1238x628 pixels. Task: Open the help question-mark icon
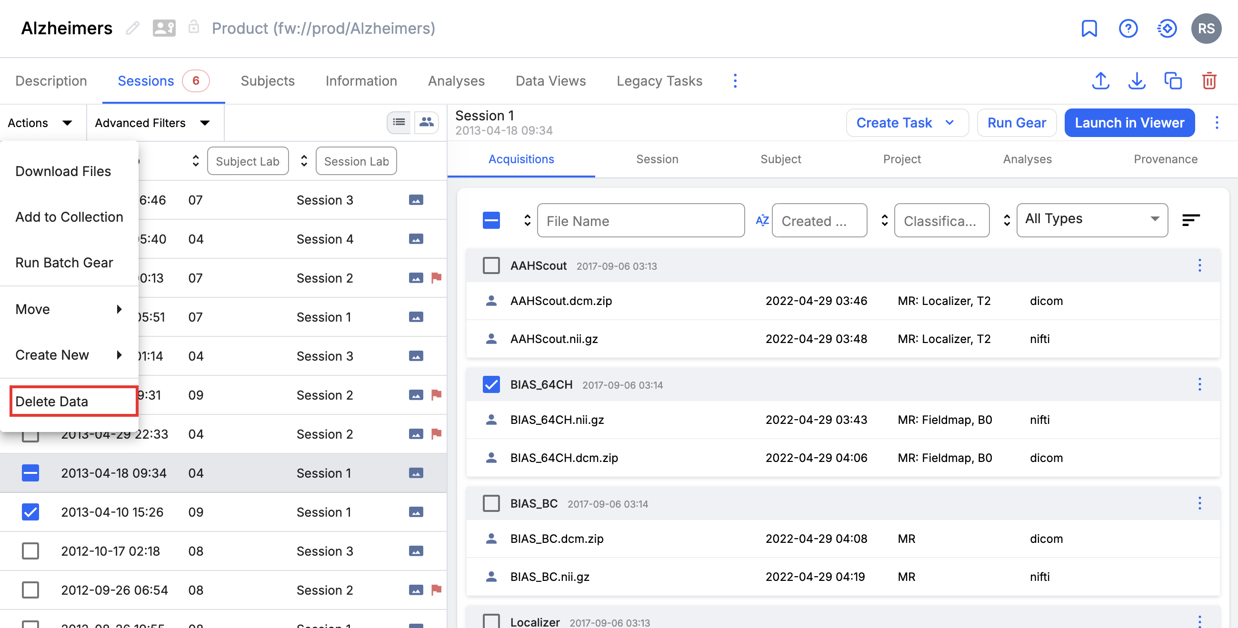(x=1128, y=29)
